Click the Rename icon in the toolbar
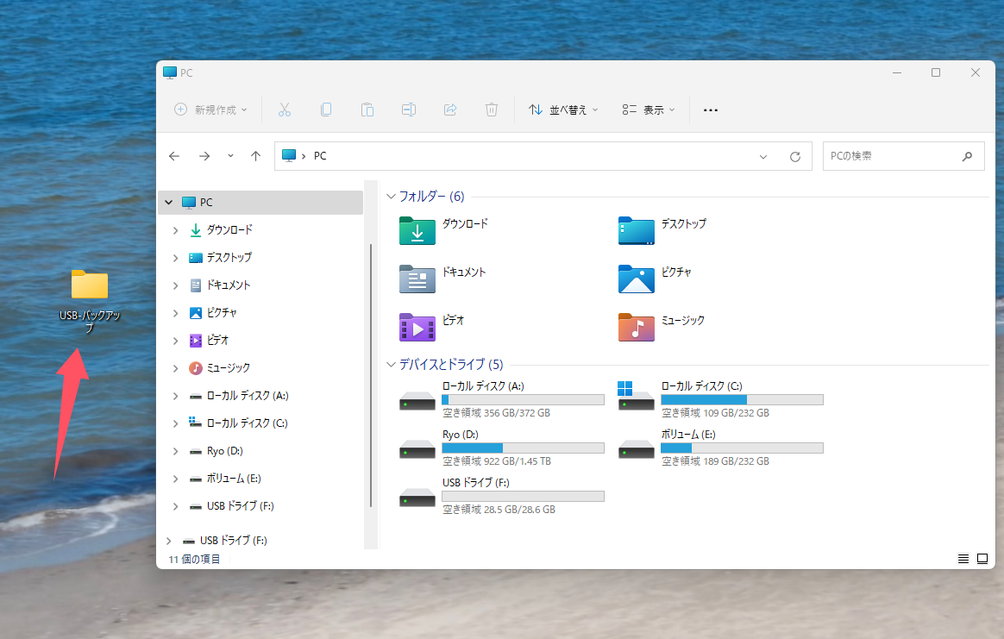This screenshot has width=1004, height=639. point(408,110)
